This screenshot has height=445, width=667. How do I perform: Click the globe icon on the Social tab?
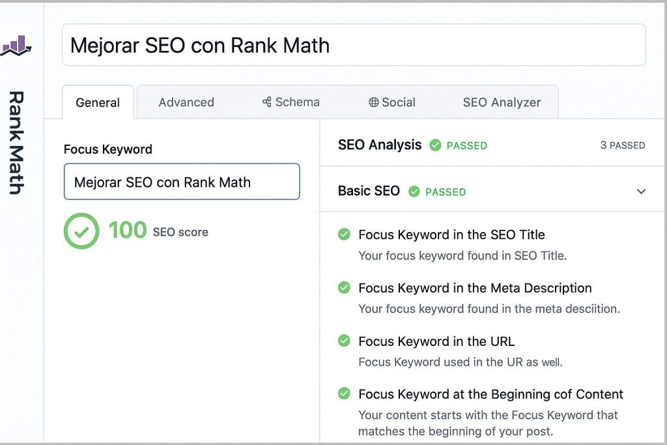373,102
